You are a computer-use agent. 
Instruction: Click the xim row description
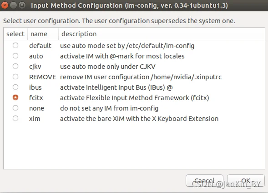pyautogui.click(x=139, y=119)
